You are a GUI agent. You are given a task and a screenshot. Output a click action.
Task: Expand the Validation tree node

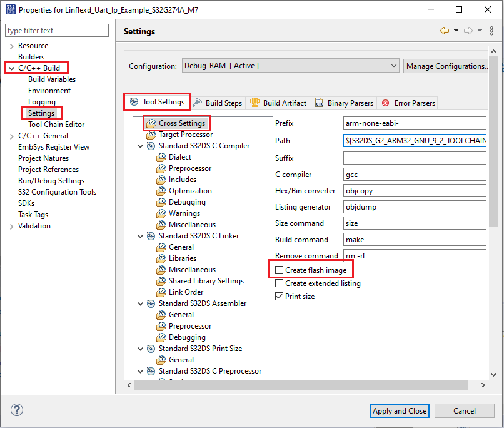[x=12, y=227]
